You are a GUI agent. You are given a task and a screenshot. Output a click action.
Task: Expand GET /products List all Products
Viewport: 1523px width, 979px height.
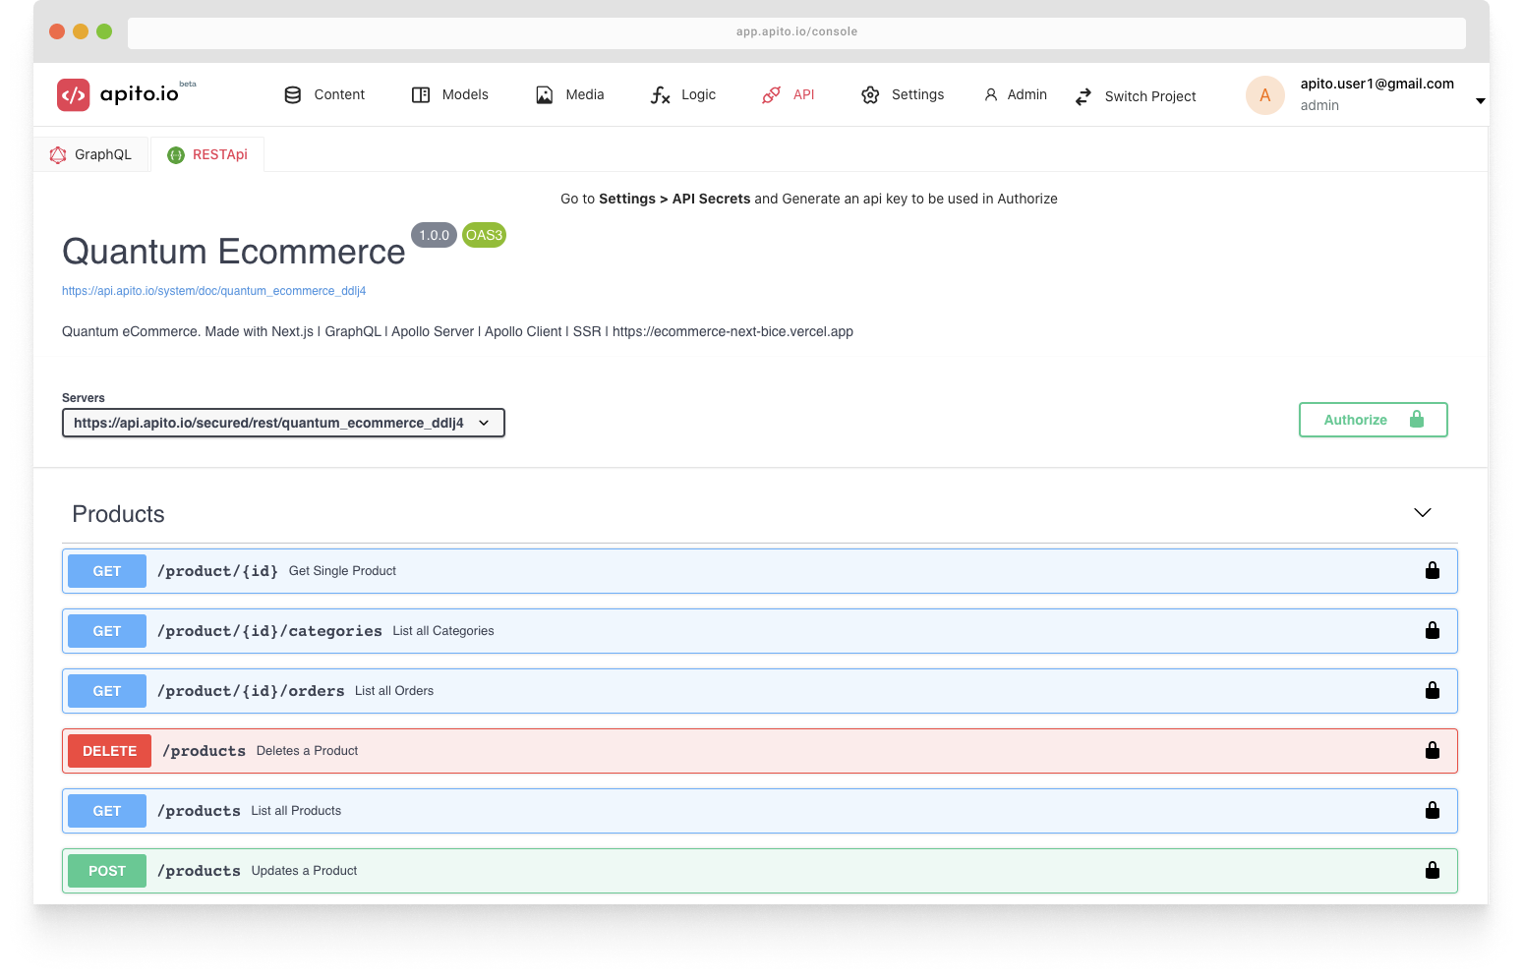pyautogui.click(x=760, y=811)
